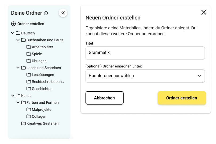Focus the Titel input field with Grammatik
The image size is (216, 144).
(x=145, y=53)
